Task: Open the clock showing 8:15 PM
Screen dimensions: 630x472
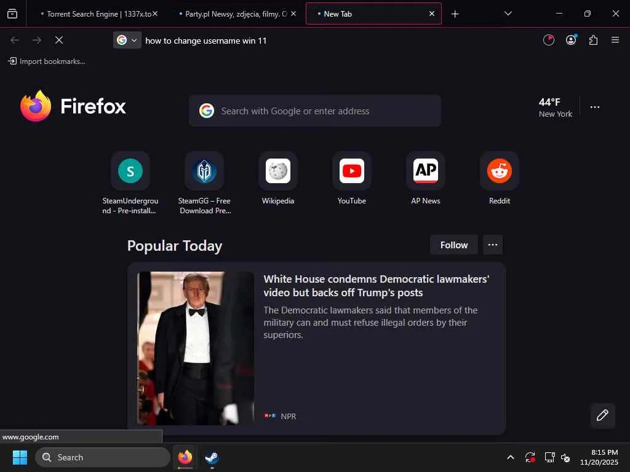Action: point(599,457)
